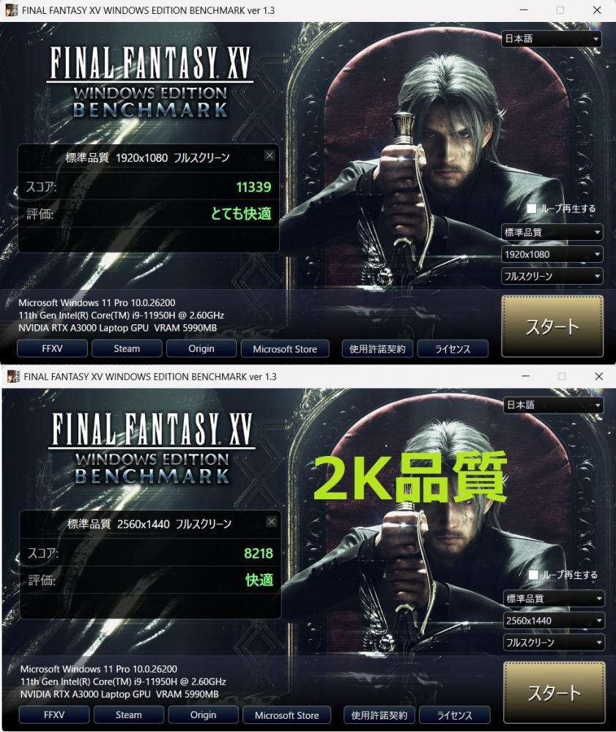Image resolution: width=616 pixels, height=732 pixels.
Task: Expand the 2560x1440 resolution dropdown
Action: [554, 621]
